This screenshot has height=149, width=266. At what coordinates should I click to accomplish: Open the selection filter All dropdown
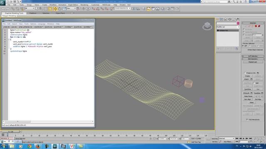pos(30,8)
